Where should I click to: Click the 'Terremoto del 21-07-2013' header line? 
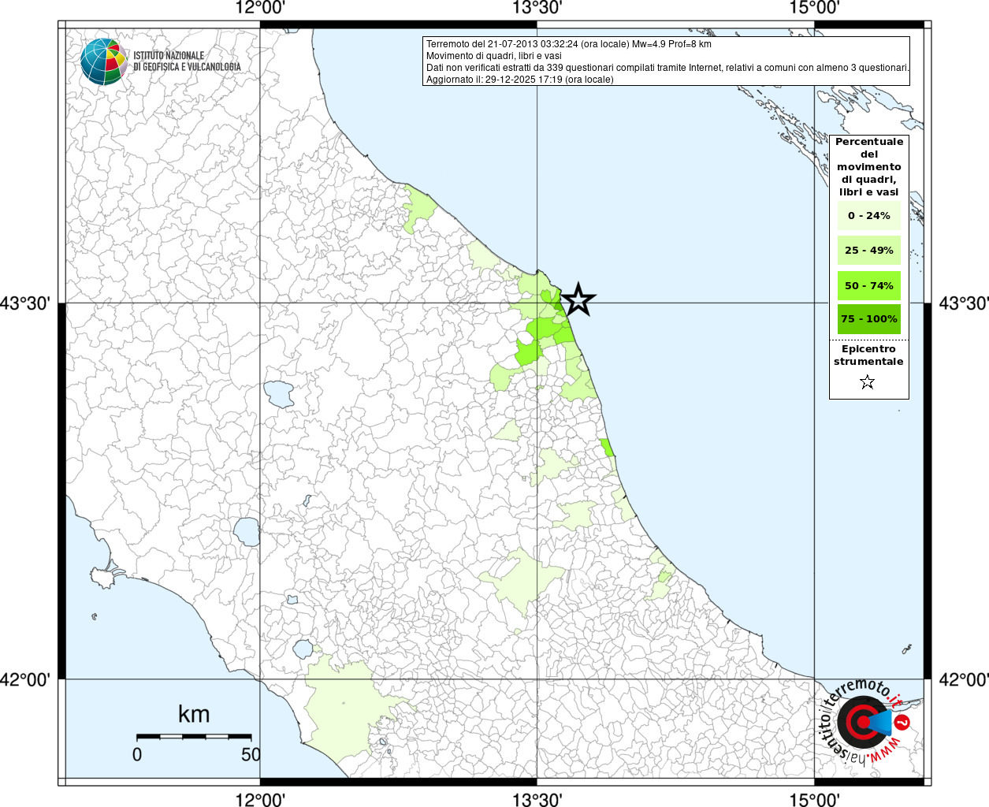pos(568,44)
